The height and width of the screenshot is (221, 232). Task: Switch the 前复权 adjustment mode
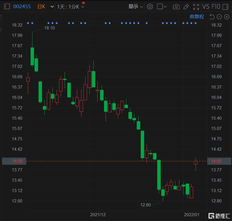pyautogui.click(x=197, y=16)
